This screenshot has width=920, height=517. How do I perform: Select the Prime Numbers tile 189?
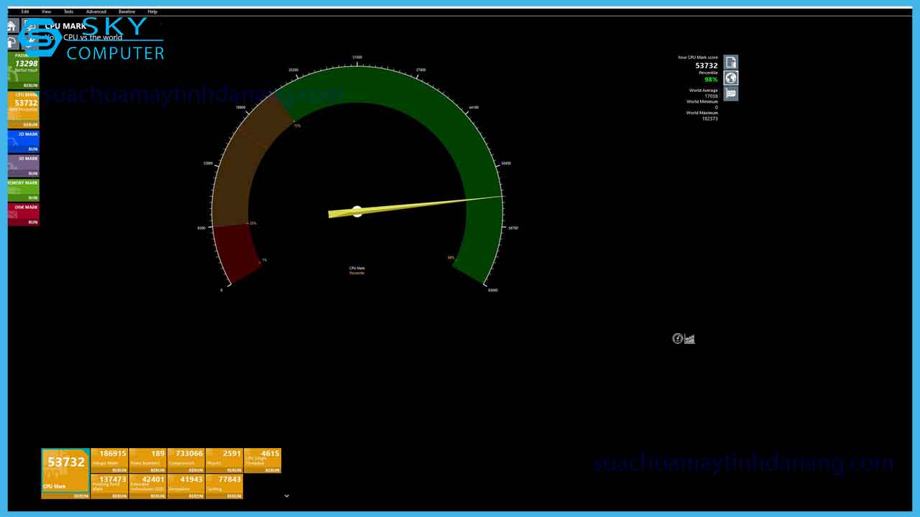(x=147, y=457)
